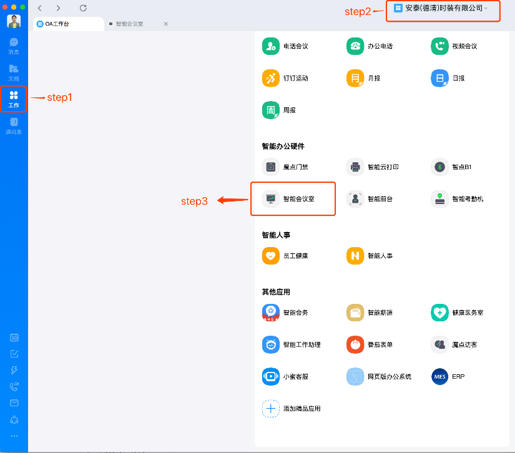Launch the 视频会议 app
The image size is (515, 453).
pyautogui.click(x=439, y=46)
